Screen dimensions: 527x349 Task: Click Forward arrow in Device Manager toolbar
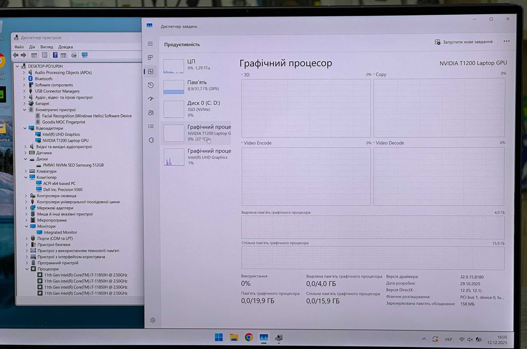23,55
